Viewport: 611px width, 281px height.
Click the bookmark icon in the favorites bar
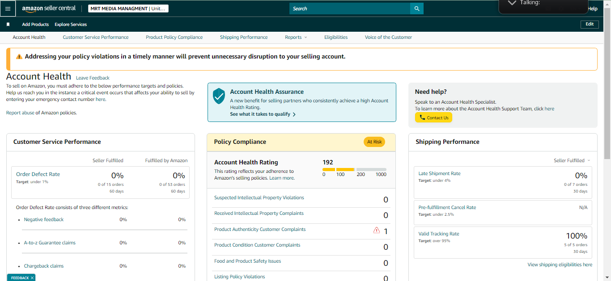tap(8, 24)
